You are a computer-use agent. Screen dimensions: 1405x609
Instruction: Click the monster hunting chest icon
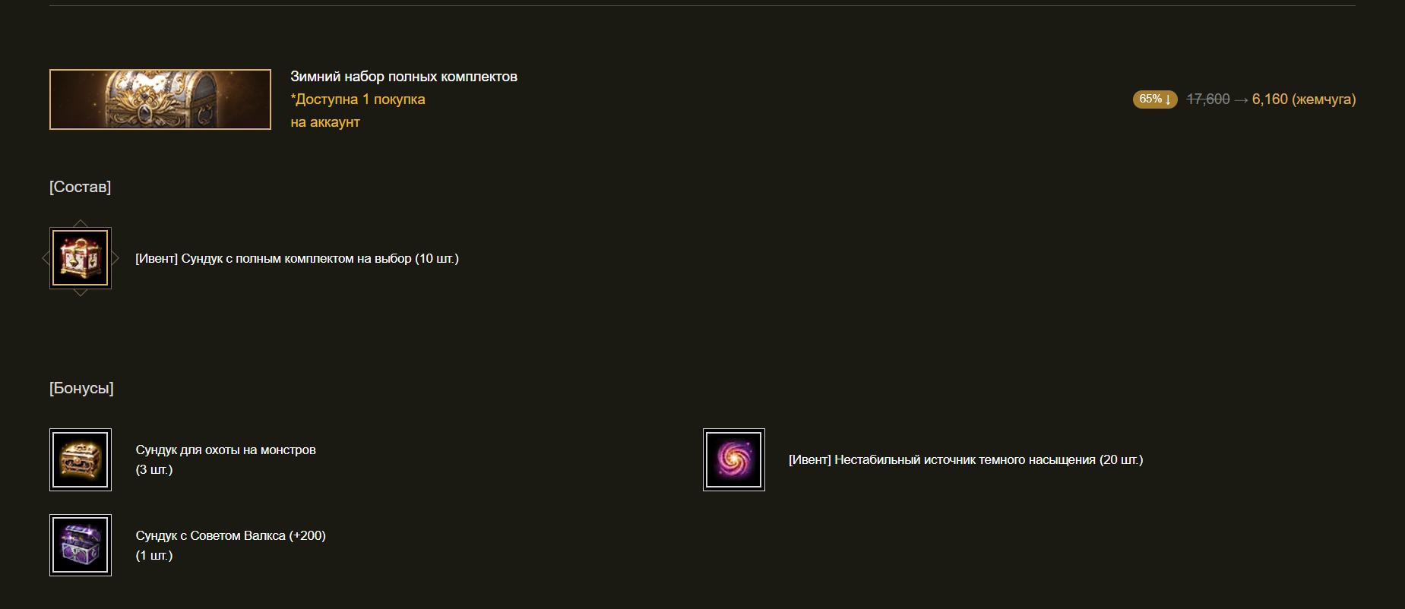click(x=81, y=459)
